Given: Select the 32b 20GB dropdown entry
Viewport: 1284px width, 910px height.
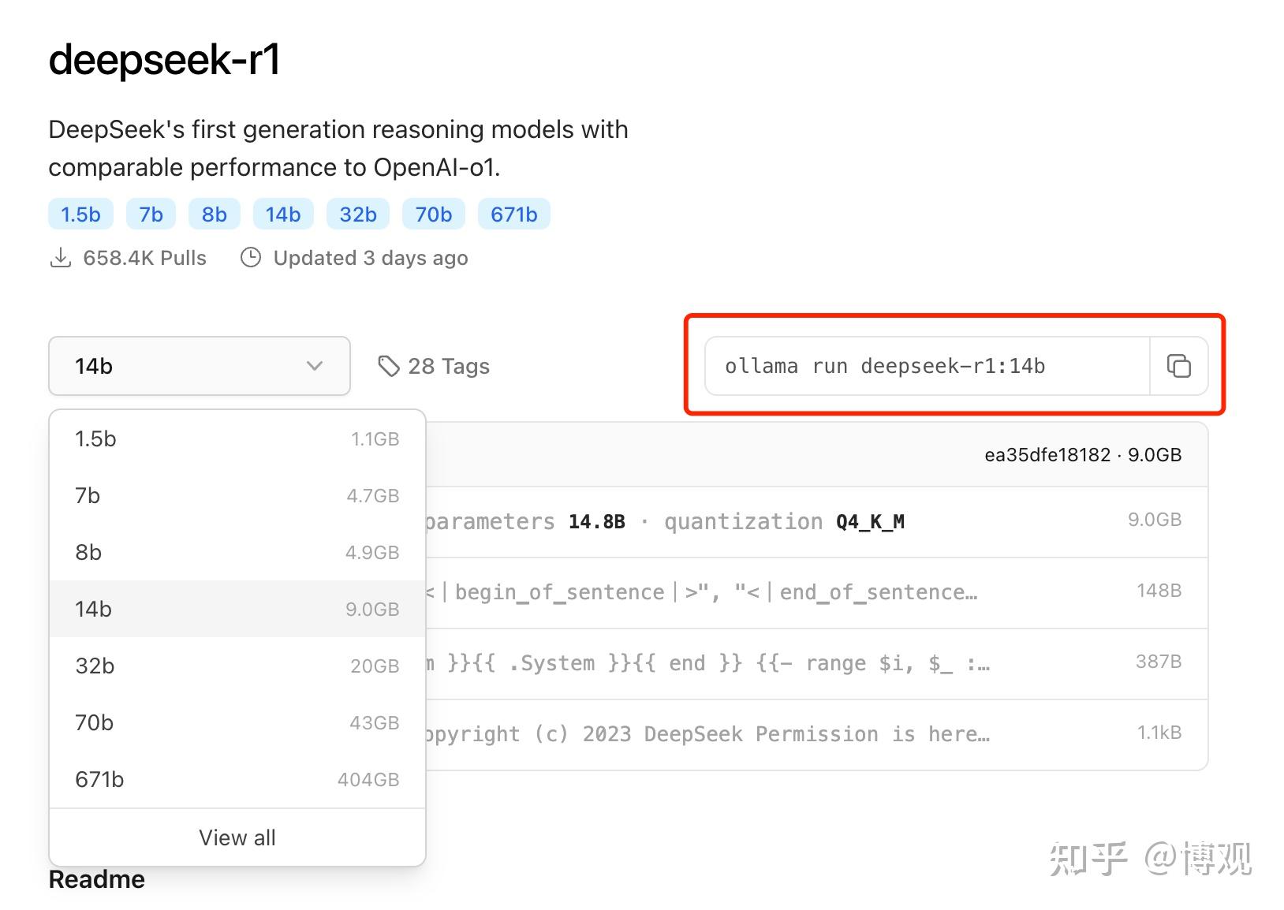Looking at the screenshot, I should click(x=237, y=666).
